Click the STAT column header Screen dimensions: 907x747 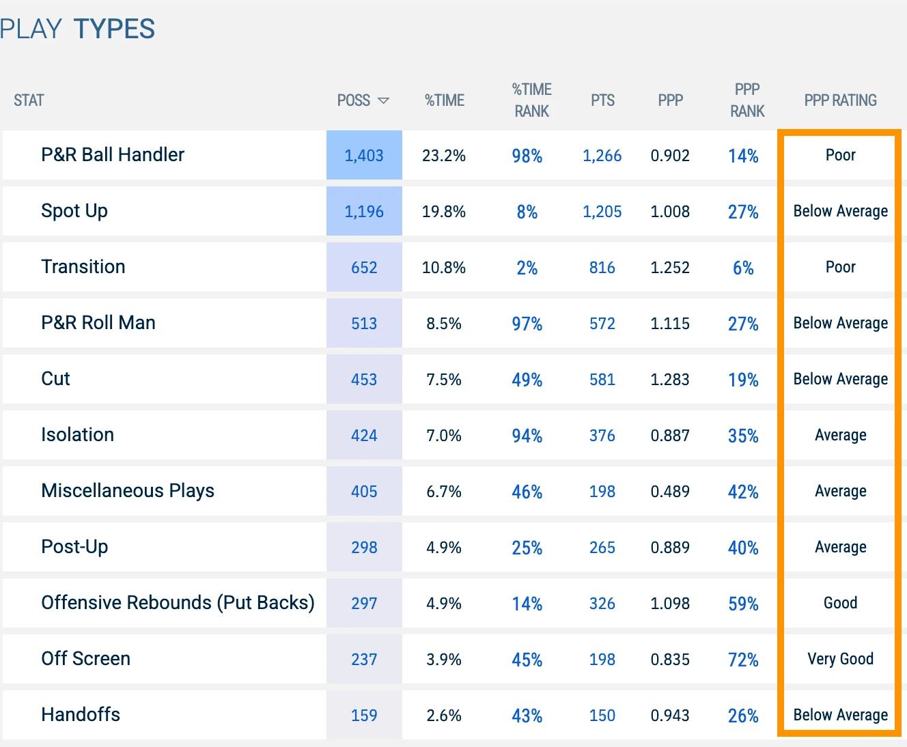point(29,100)
